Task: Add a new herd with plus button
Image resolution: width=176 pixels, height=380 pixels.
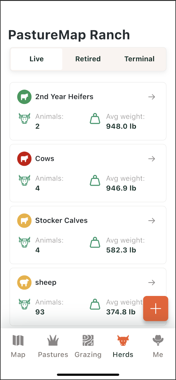Action: coord(156,309)
